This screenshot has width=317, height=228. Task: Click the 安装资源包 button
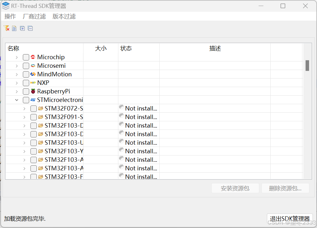(x=235, y=188)
